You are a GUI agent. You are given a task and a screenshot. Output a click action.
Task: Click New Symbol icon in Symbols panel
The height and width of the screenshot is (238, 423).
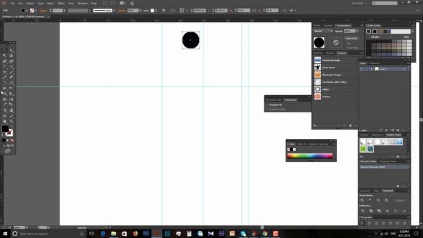(350, 126)
